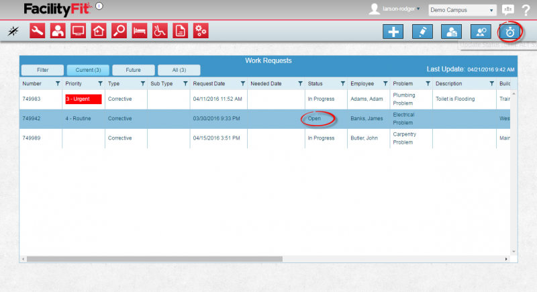Open the chat feedback speech bubble icon
Viewport: 537px width, 292px height.
[x=508, y=9]
